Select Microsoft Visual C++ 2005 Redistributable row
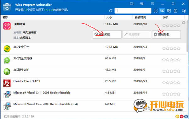This screenshot has height=119, width=189. point(94,95)
